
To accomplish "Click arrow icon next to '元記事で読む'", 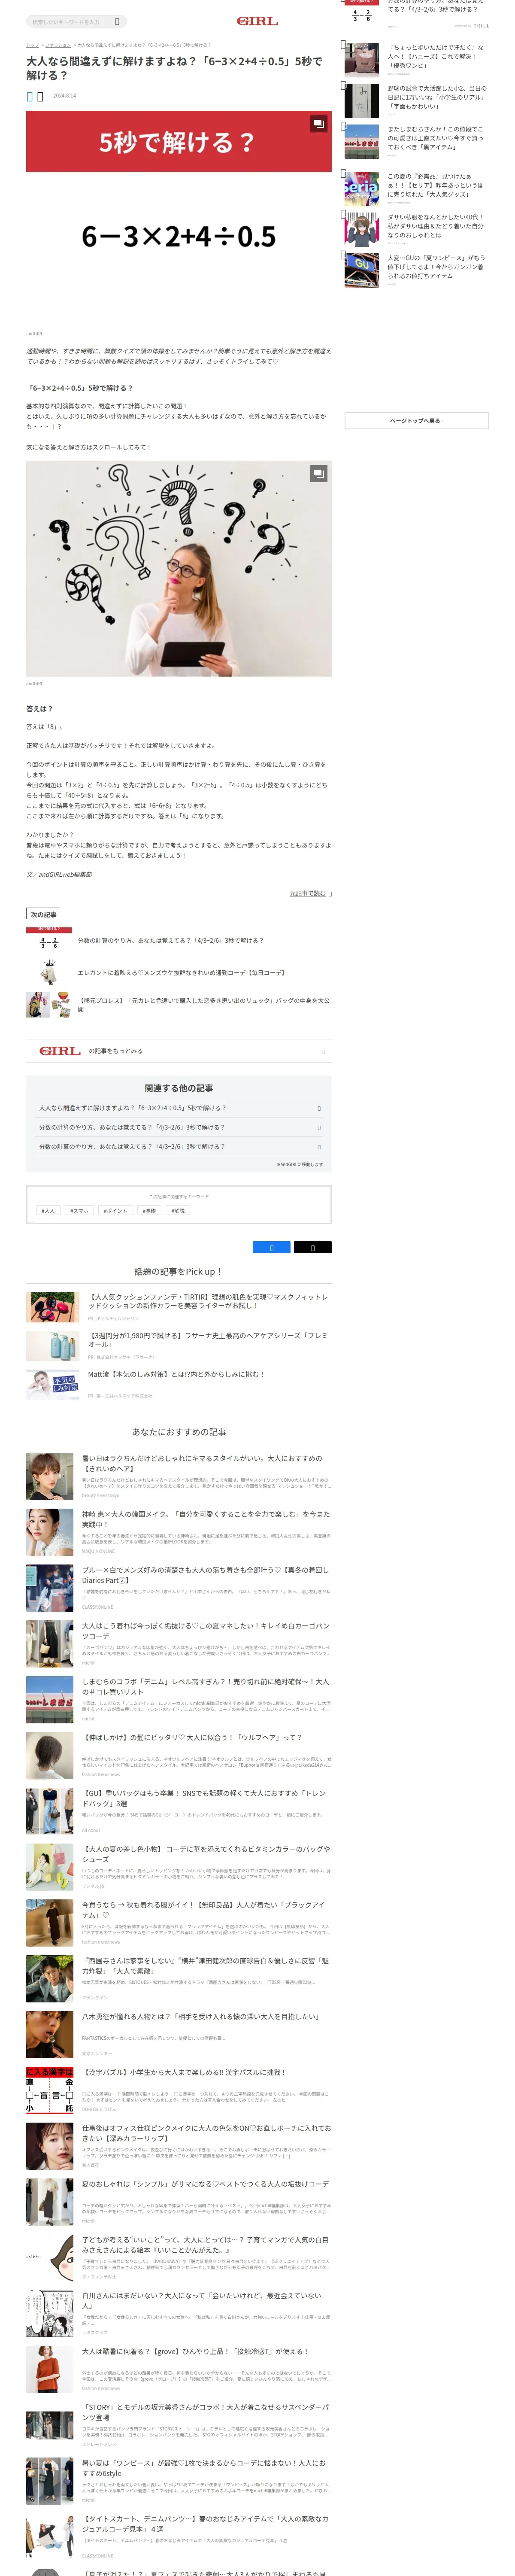I will [x=330, y=893].
